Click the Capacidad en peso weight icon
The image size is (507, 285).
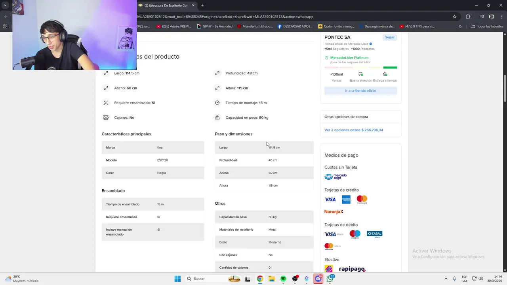click(217, 118)
